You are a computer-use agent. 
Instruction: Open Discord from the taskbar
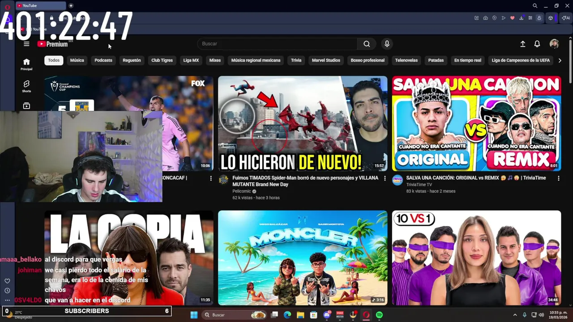[327, 315]
